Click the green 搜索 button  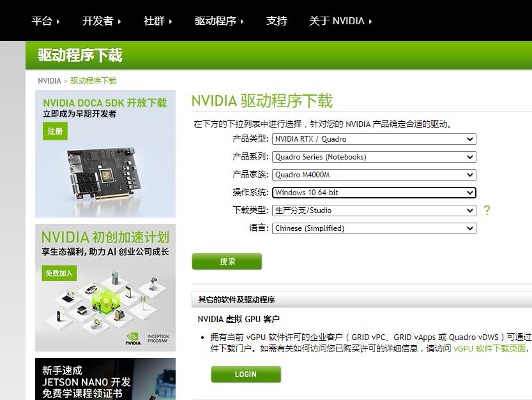coord(227,262)
